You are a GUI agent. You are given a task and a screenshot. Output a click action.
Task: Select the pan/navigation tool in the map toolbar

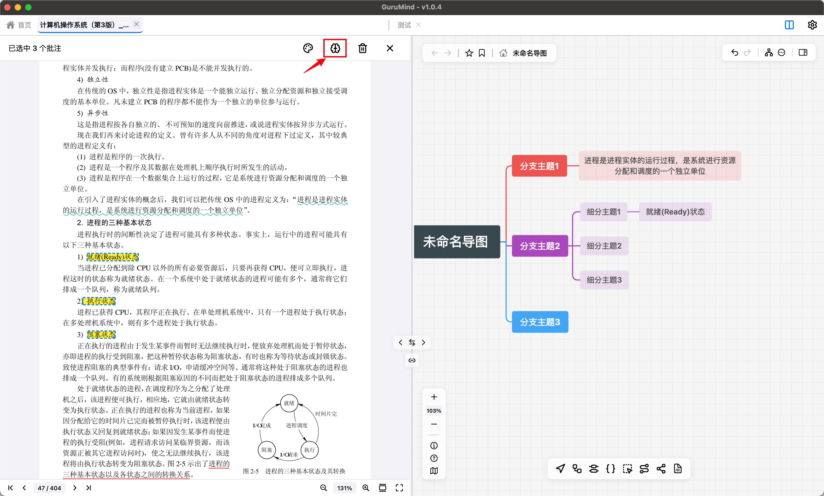coord(561,469)
